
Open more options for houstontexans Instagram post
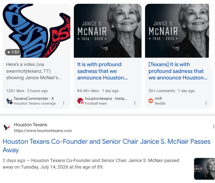[135, 103]
